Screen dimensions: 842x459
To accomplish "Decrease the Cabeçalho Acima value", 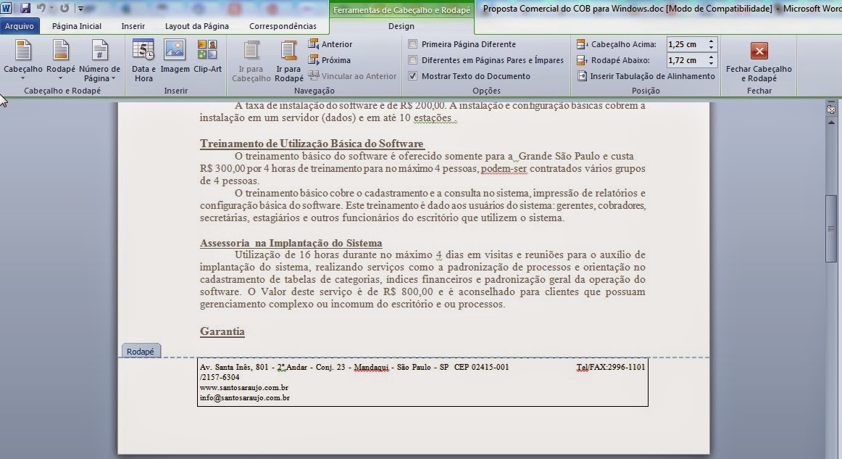I will 711,47.
